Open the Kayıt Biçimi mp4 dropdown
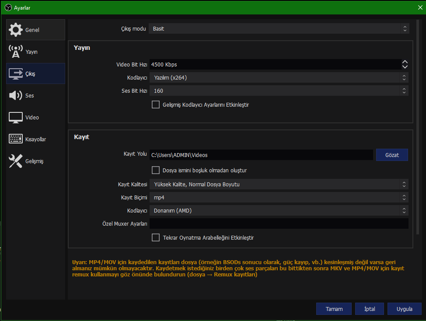 coord(279,197)
